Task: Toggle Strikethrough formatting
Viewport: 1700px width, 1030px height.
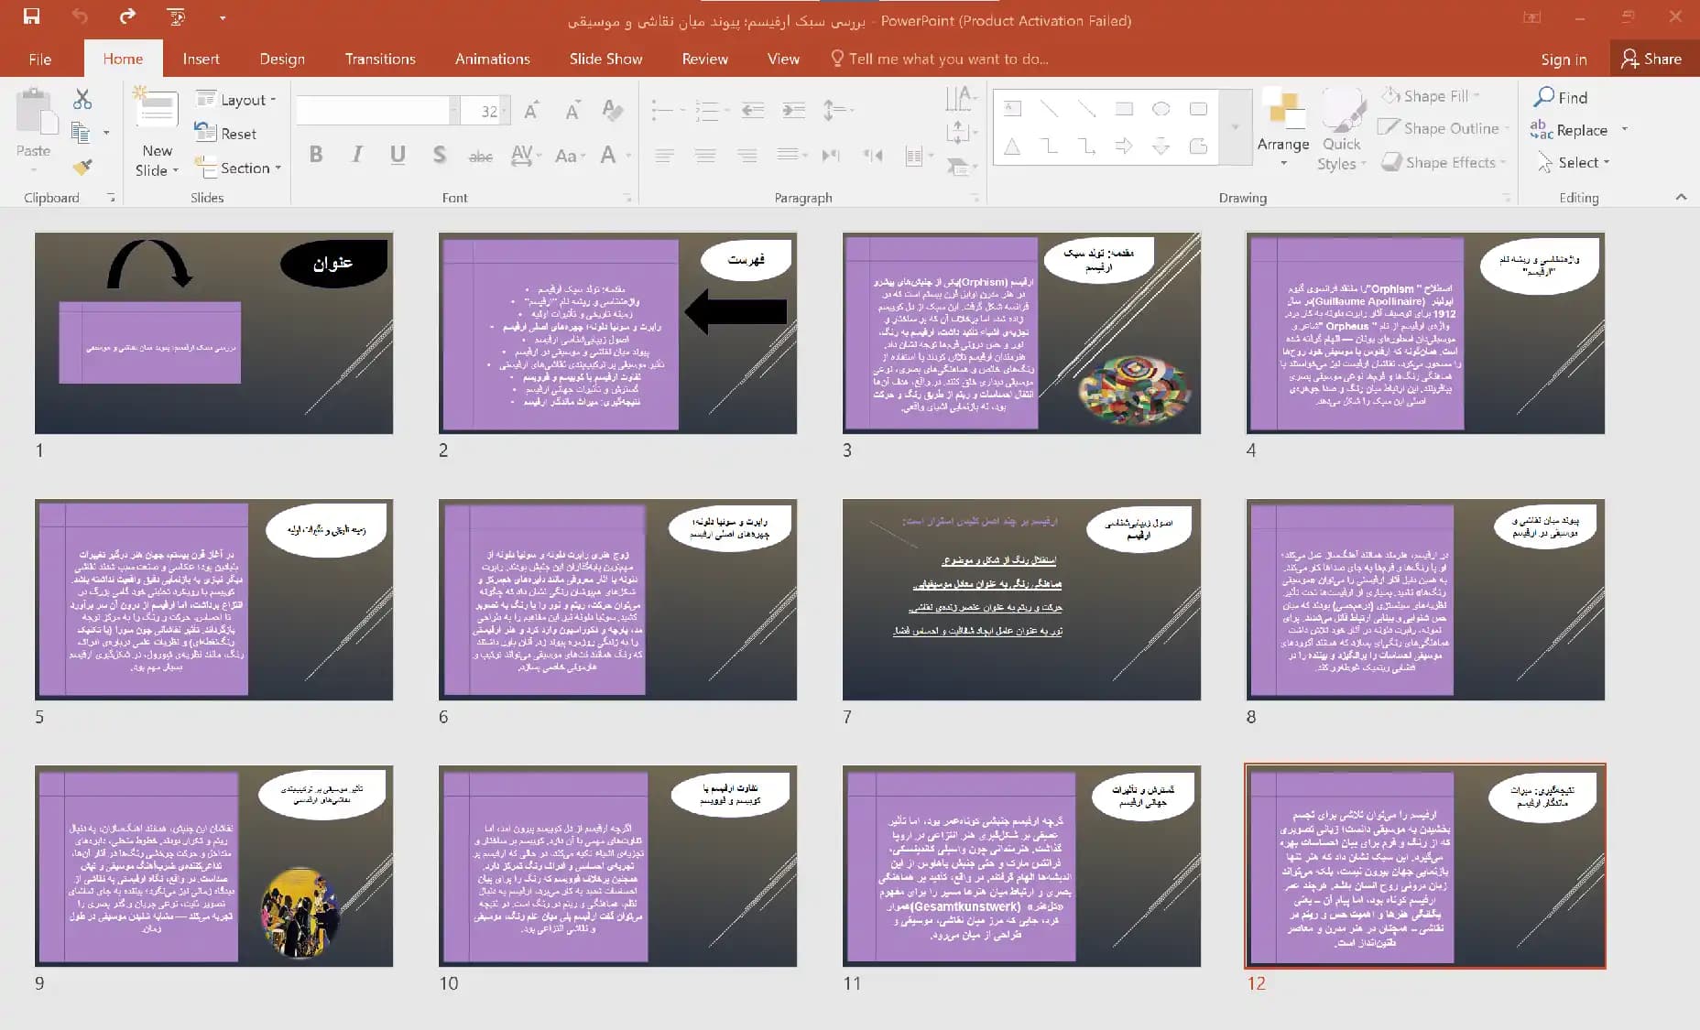Action: (x=480, y=156)
